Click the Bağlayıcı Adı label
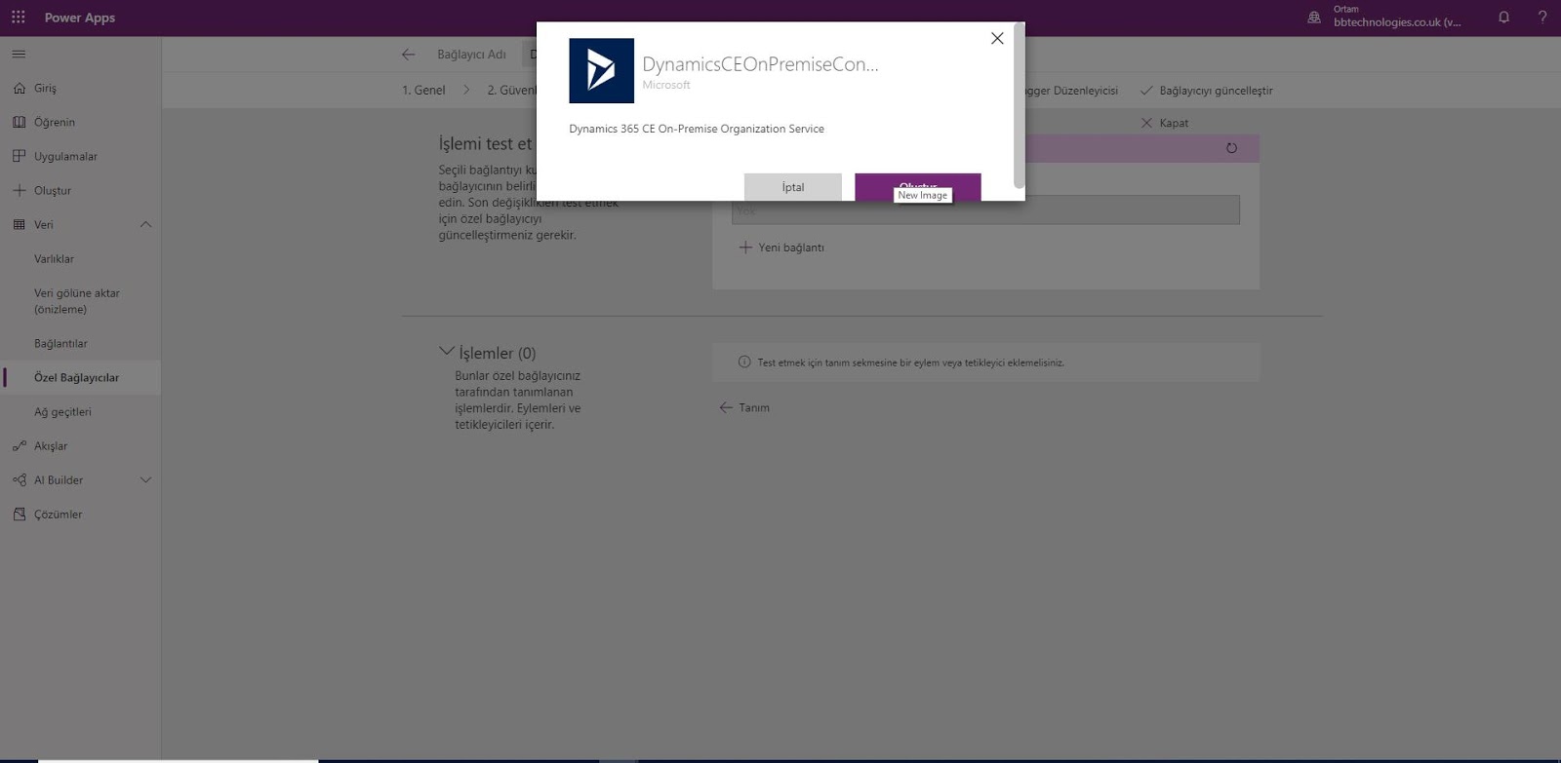 pyautogui.click(x=471, y=55)
